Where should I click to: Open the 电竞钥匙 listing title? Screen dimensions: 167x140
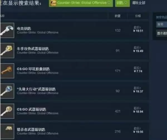coord(24,29)
